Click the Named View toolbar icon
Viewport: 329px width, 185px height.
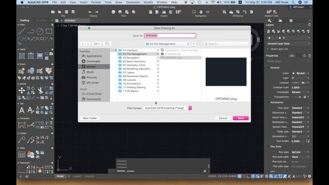269,12
